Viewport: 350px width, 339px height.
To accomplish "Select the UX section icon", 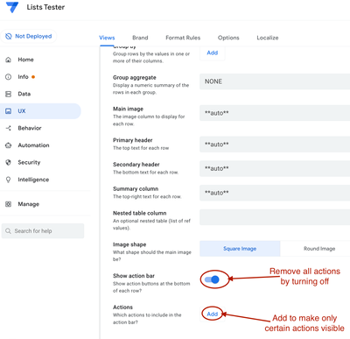I will [9, 111].
